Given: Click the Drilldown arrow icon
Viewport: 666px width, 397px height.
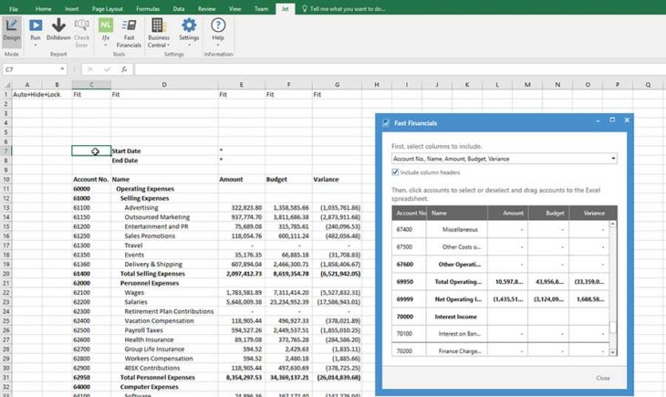Looking at the screenshot, I should 58,25.
